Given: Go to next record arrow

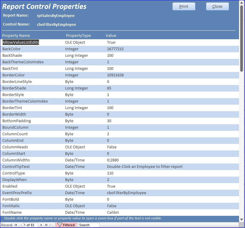Looking at the screenshot, I should coord(41,225).
